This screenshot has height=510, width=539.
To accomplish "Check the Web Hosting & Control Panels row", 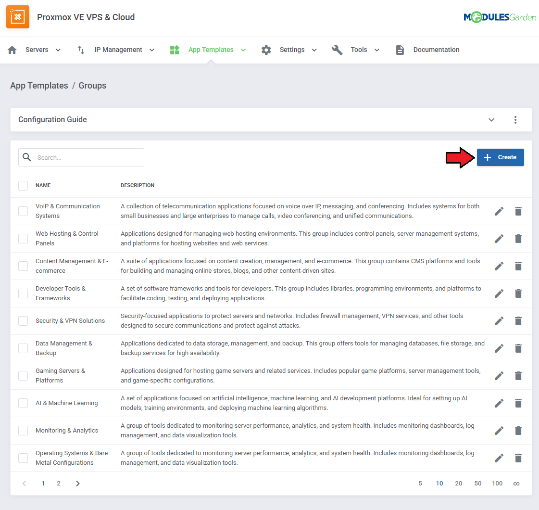I will 23,239.
